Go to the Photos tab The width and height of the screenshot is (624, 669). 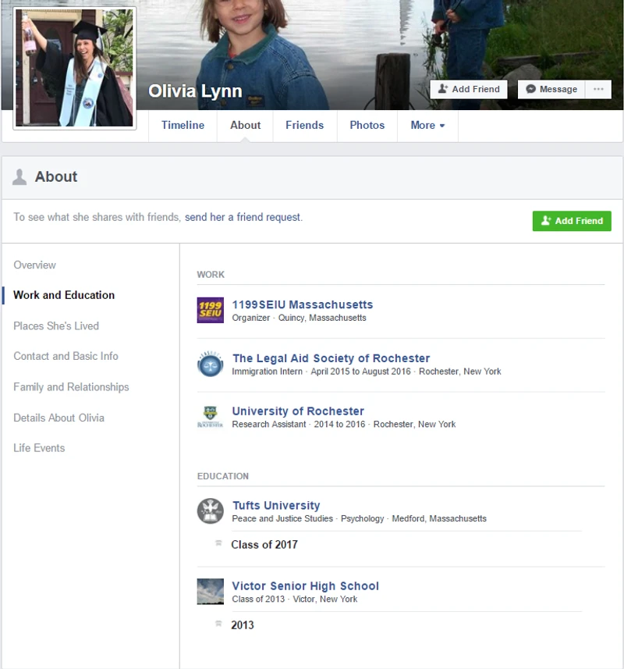click(x=367, y=125)
